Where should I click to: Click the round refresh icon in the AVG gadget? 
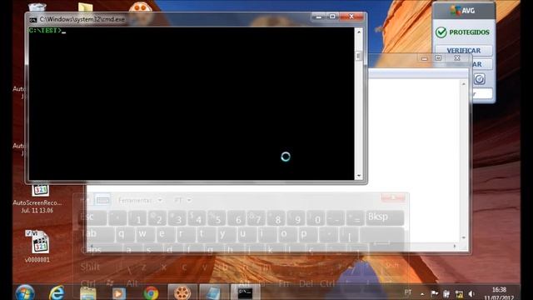click(480, 79)
